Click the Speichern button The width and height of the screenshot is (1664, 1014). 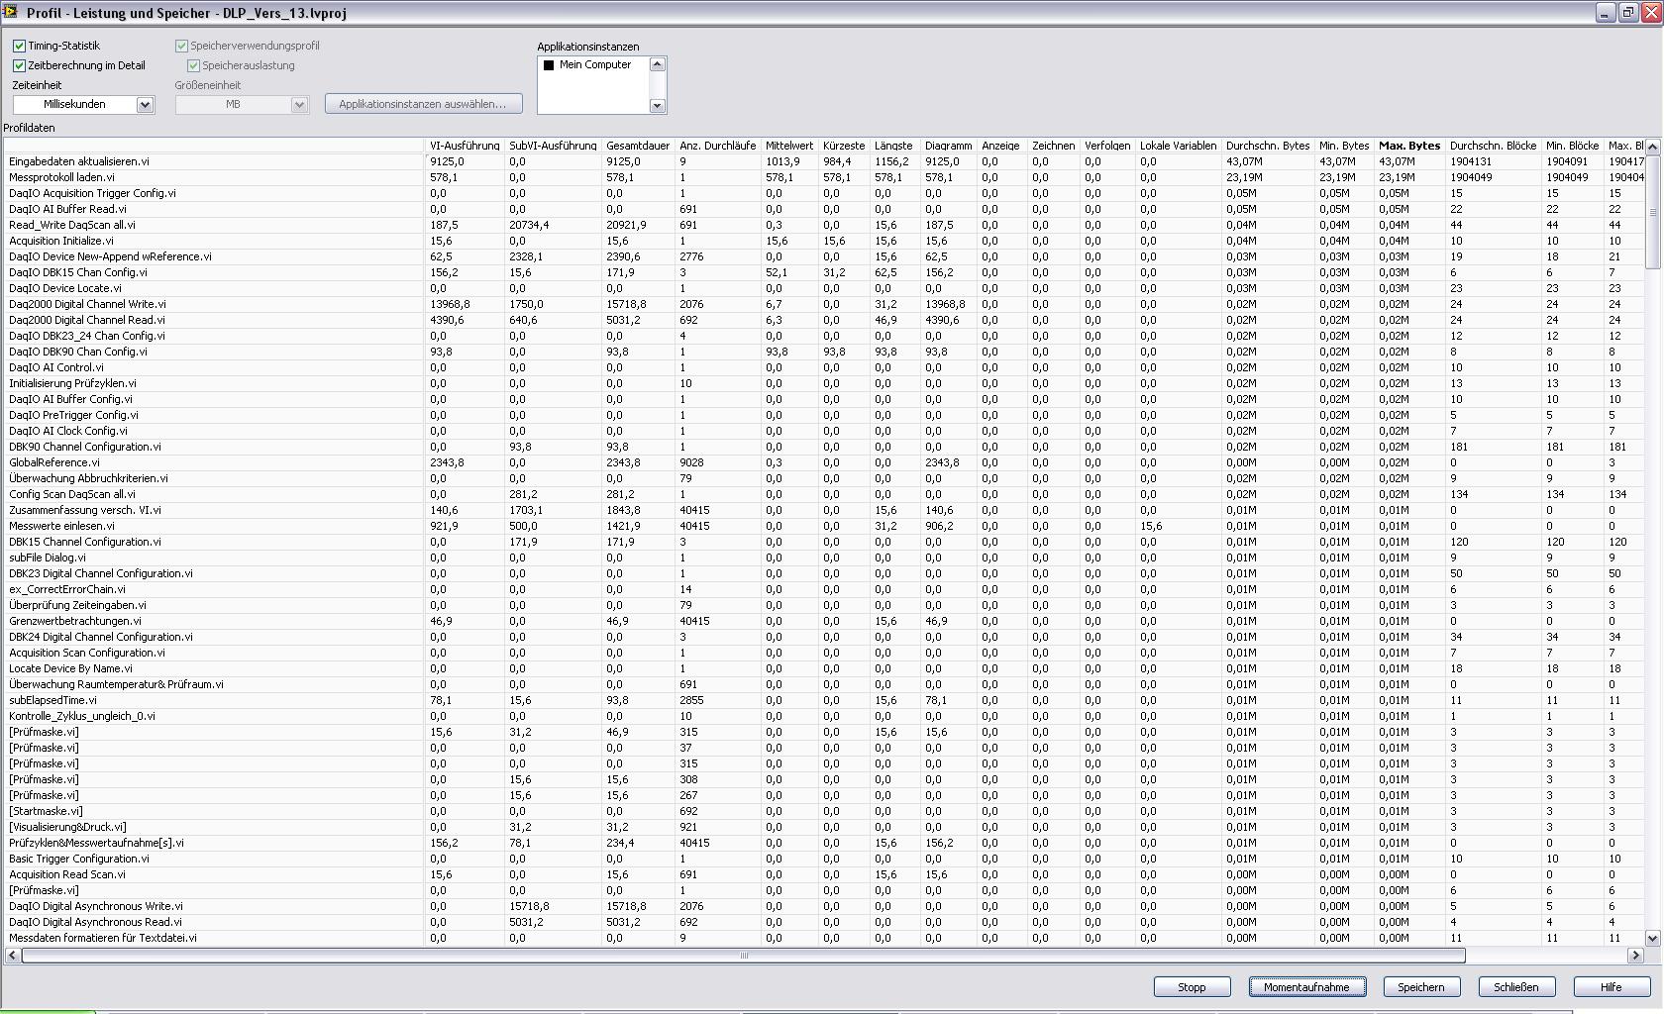[x=1420, y=987]
